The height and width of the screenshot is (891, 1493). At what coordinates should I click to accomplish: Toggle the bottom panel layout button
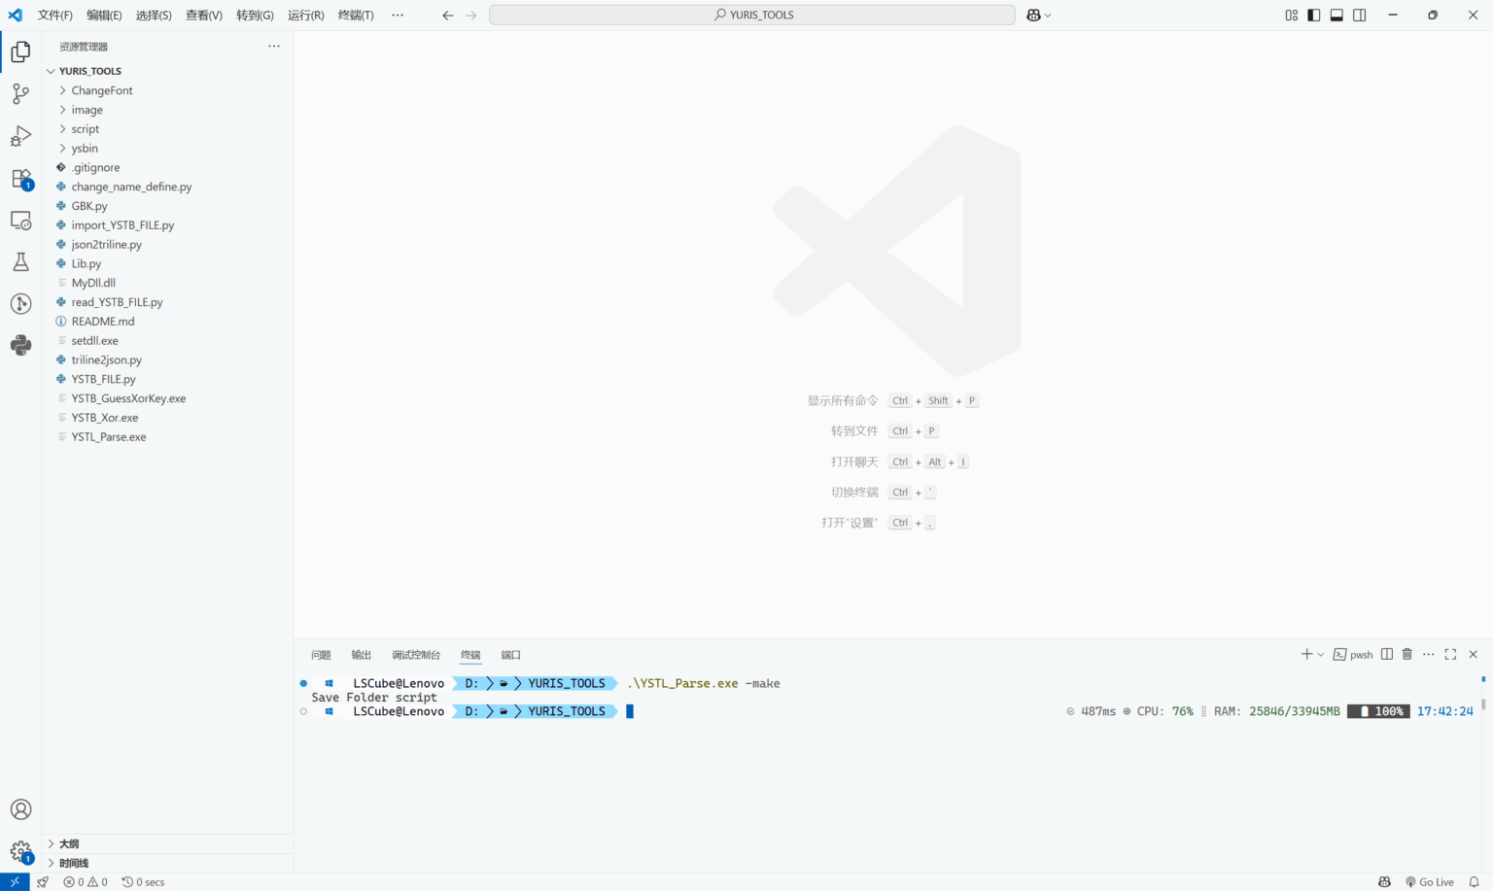click(x=1337, y=15)
